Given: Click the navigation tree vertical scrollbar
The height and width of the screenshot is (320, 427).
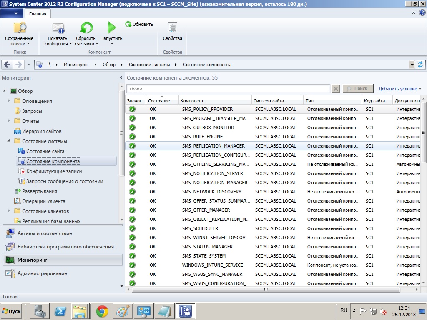Looking at the screenshot, I should (x=121, y=133).
